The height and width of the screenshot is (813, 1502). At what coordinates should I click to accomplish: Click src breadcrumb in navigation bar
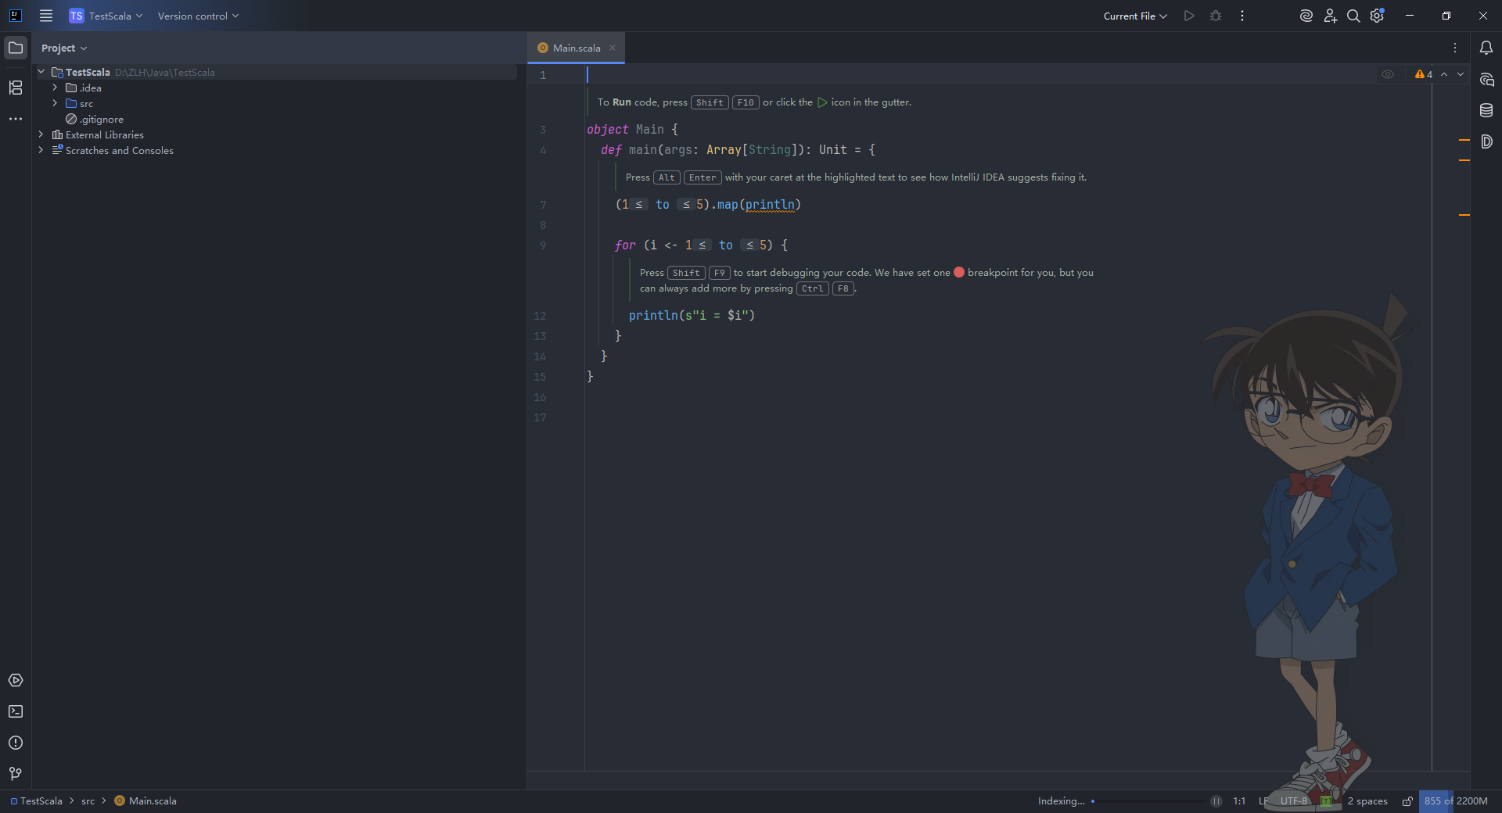(88, 801)
